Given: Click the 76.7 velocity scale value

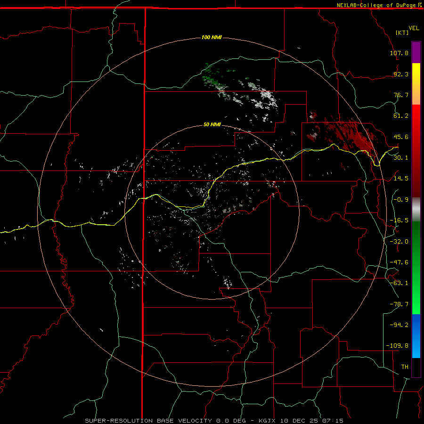Looking at the screenshot, I should tap(401, 95).
